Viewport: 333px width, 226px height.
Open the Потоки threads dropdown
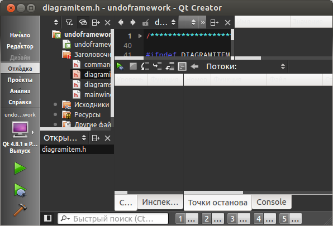[x=283, y=66]
